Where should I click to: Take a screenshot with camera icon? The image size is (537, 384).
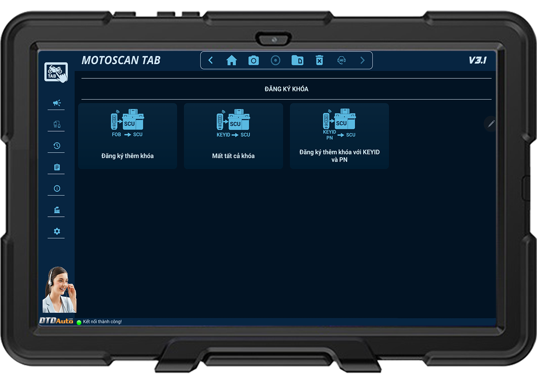[x=254, y=61]
